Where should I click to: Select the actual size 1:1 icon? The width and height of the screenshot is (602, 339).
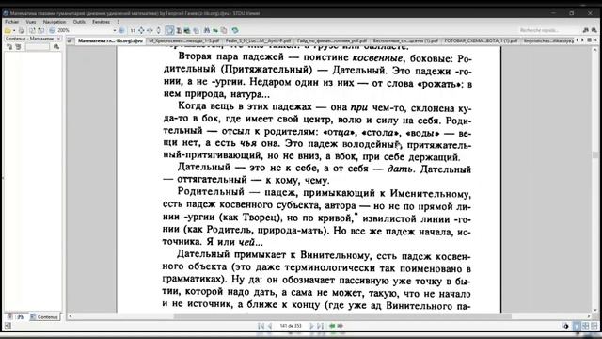click(x=133, y=30)
